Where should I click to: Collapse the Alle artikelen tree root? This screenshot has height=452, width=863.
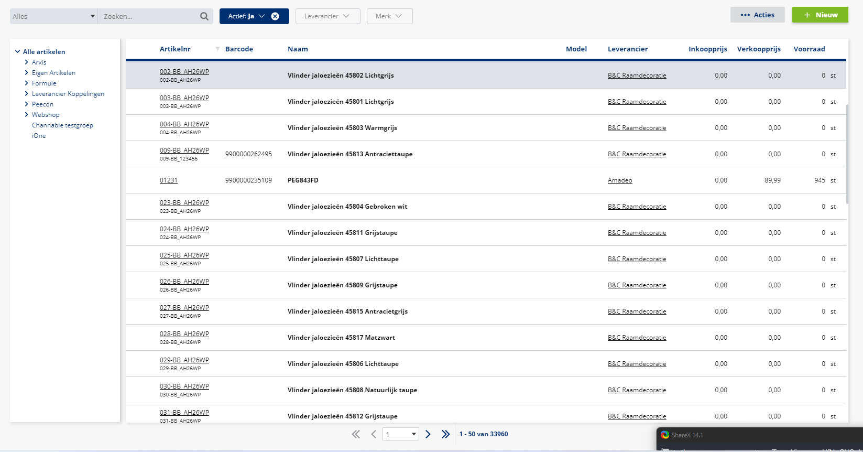tap(18, 52)
